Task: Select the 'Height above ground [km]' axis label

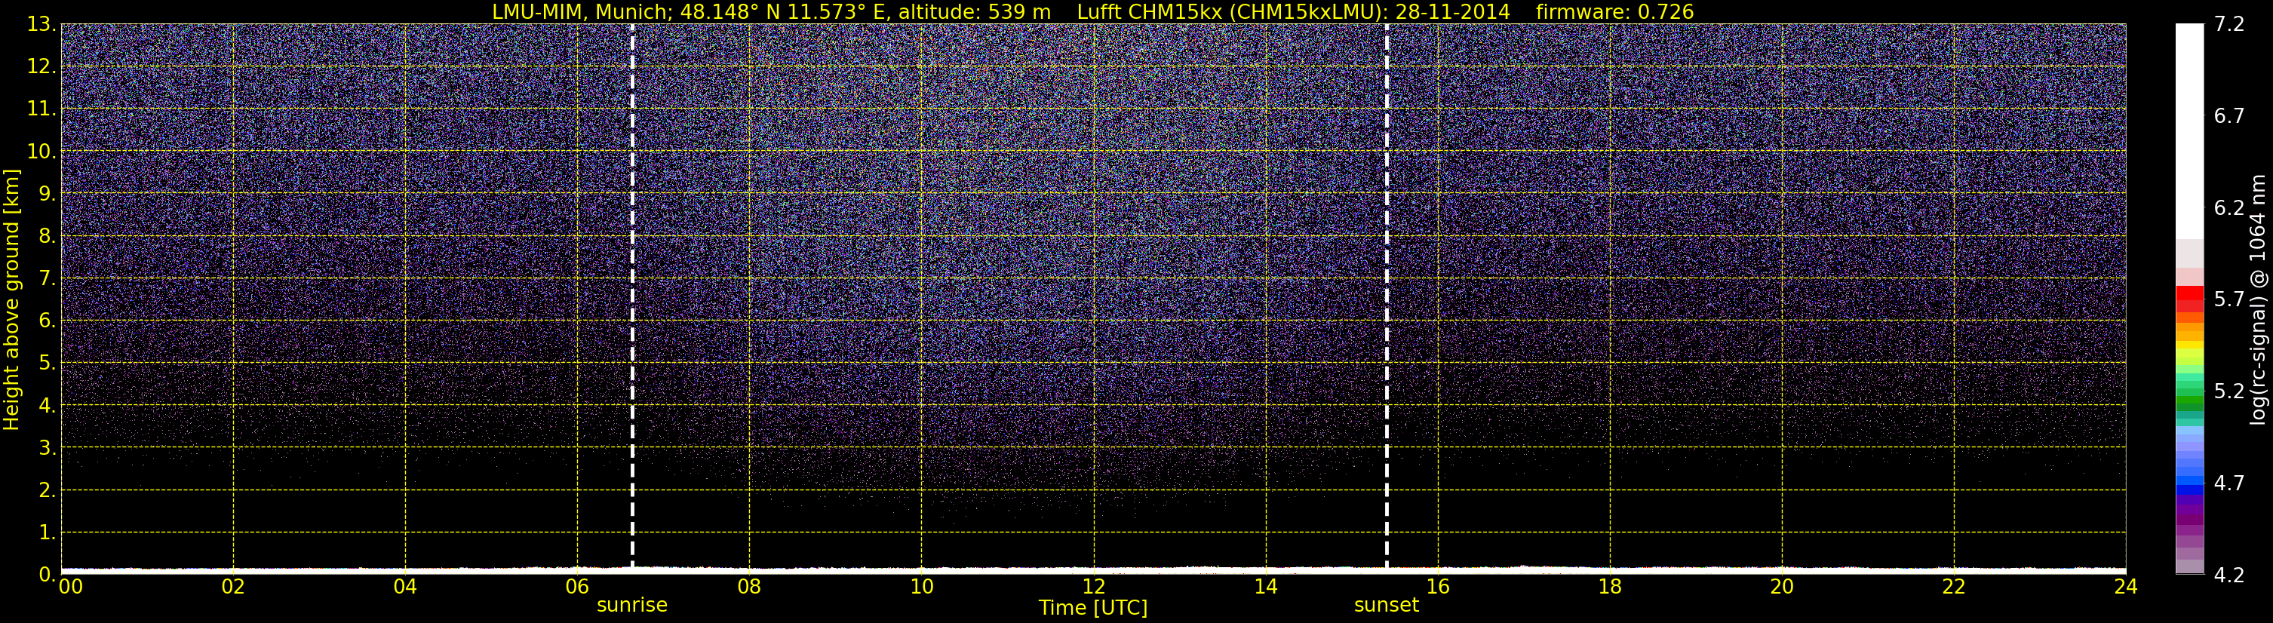Action: [11, 300]
